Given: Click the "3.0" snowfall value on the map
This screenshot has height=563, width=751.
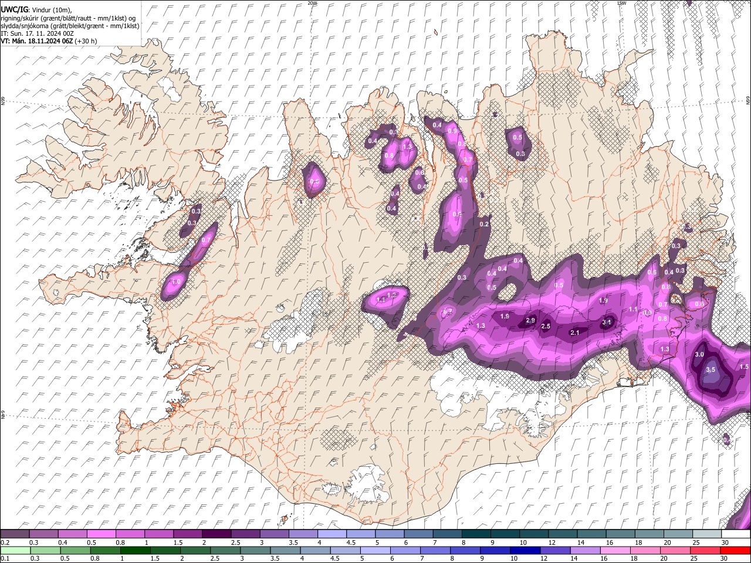Looking at the screenshot, I should (699, 355).
